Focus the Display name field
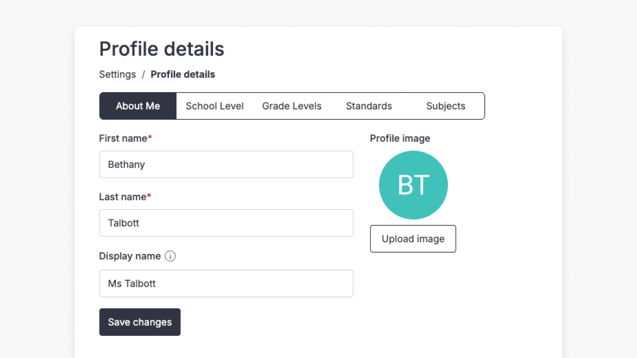 coord(226,284)
